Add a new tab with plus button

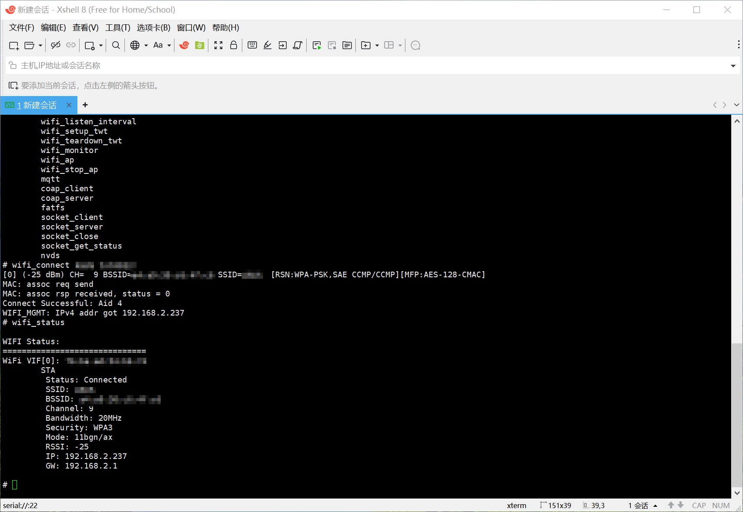coord(85,105)
